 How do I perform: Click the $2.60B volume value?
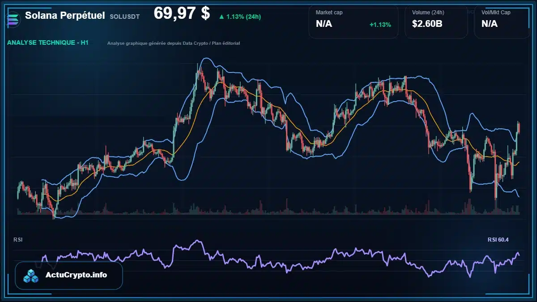pos(427,24)
